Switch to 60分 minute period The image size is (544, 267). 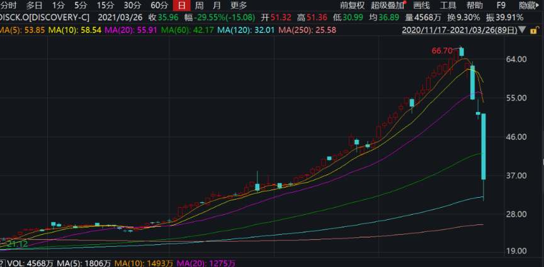pyautogui.click(x=159, y=5)
